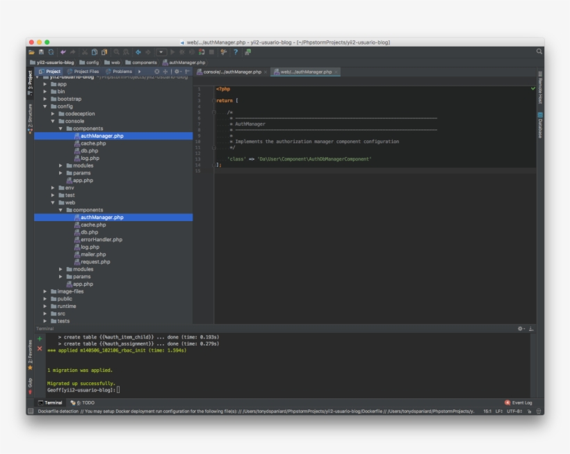Toggle the Database tool window
This screenshot has width=570, height=454.
click(540, 125)
